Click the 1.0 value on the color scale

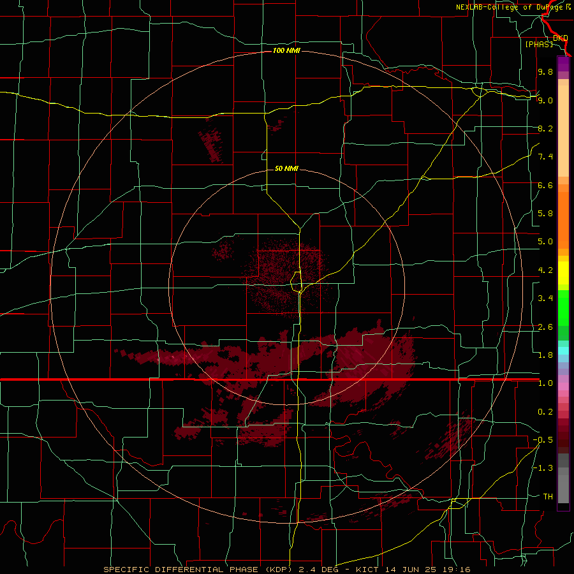pyautogui.click(x=545, y=383)
